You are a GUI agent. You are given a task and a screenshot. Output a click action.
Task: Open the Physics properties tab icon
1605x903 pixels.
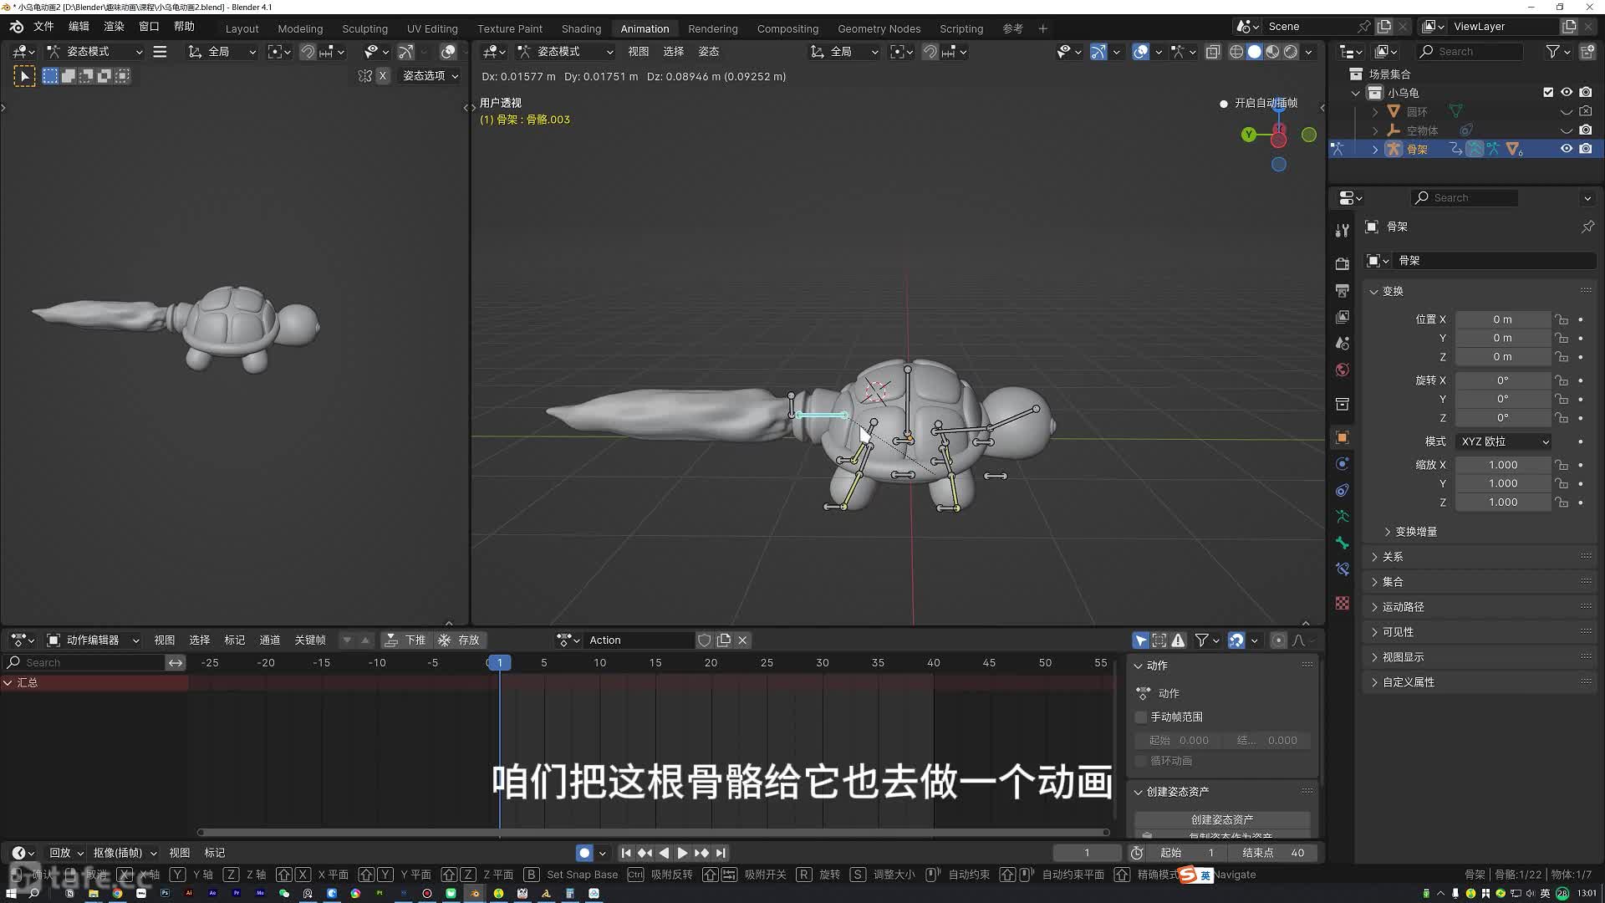pyautogui.click(x=1343, y=464)
